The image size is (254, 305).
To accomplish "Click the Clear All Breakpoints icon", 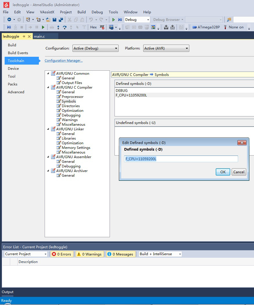I will [x=102, y=27].
